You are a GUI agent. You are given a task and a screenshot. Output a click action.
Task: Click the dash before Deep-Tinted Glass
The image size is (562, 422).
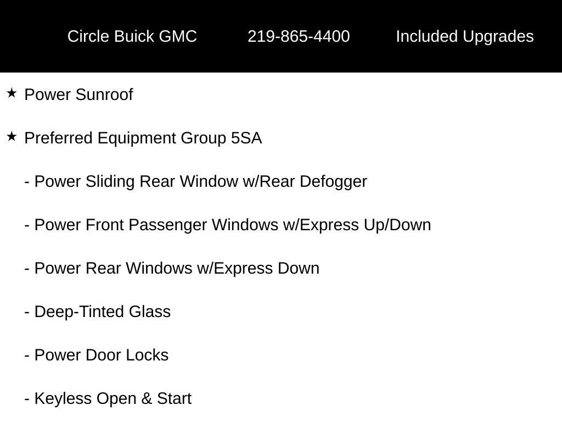click(27, 312)
